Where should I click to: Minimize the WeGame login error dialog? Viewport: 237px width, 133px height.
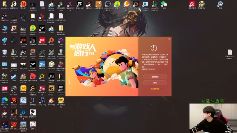tap(166, 39)
